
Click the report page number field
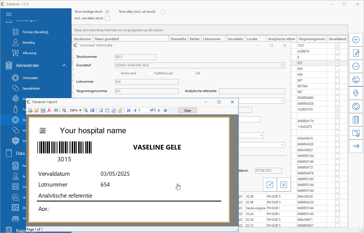click(143, 110)
